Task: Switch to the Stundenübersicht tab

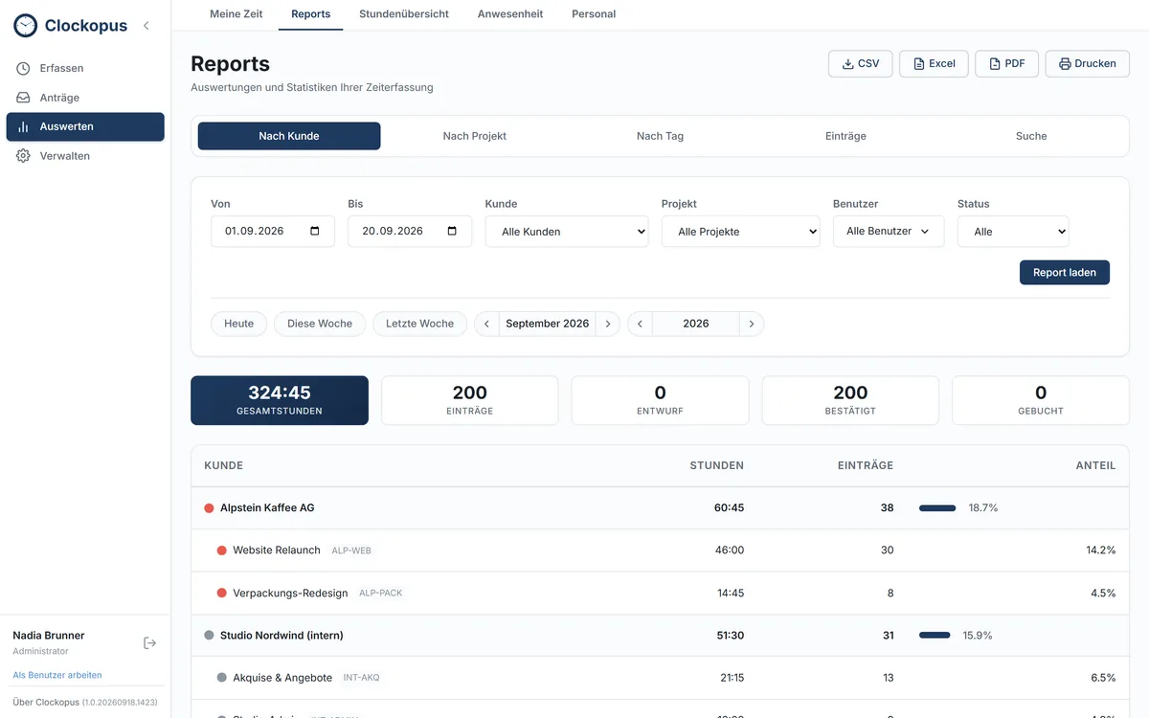Action: [404, 14]
